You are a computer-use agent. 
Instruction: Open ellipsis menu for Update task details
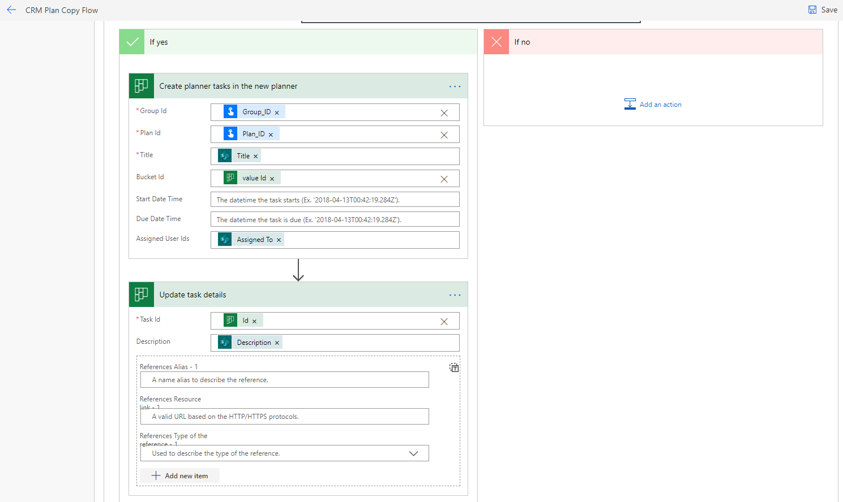pyautogui.click(x=455, y=295)
